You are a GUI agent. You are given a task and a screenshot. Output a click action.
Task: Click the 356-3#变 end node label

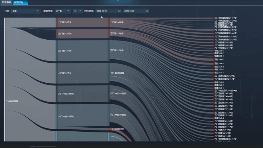224,100
